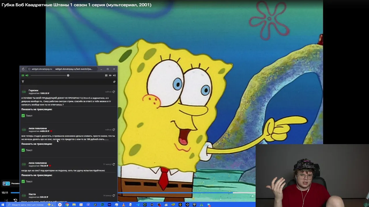The image size is (369, 207).
Task: Click the taskbar search box
Action: tap(31, 205)
